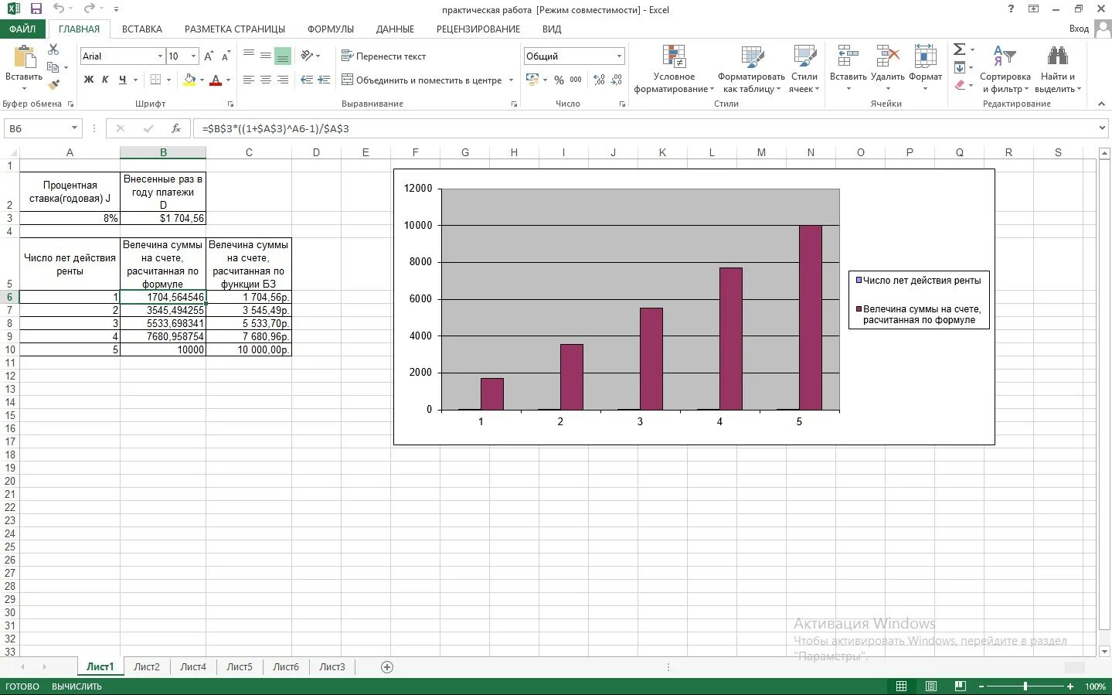Click increase indent icon
Screen dimensions: 1112x695
[324, 80]
